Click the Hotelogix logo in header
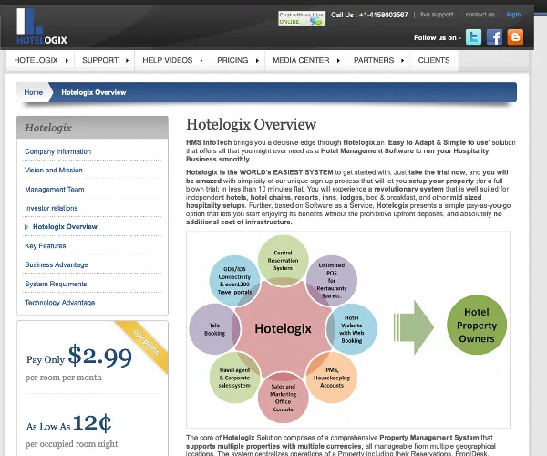The image size is (547, 456). pos(41,27)
